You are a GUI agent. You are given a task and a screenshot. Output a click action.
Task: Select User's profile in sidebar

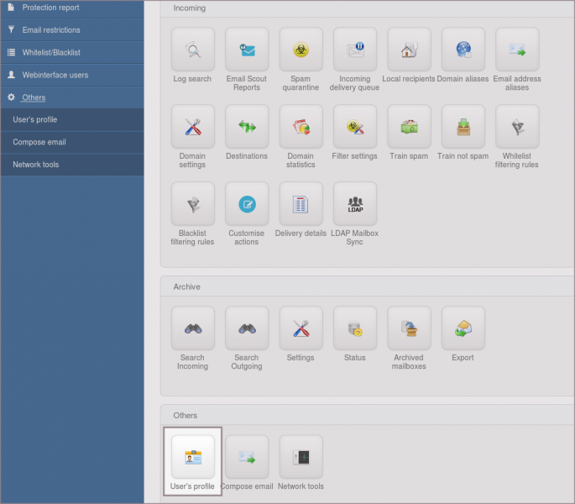pos(35,119)
